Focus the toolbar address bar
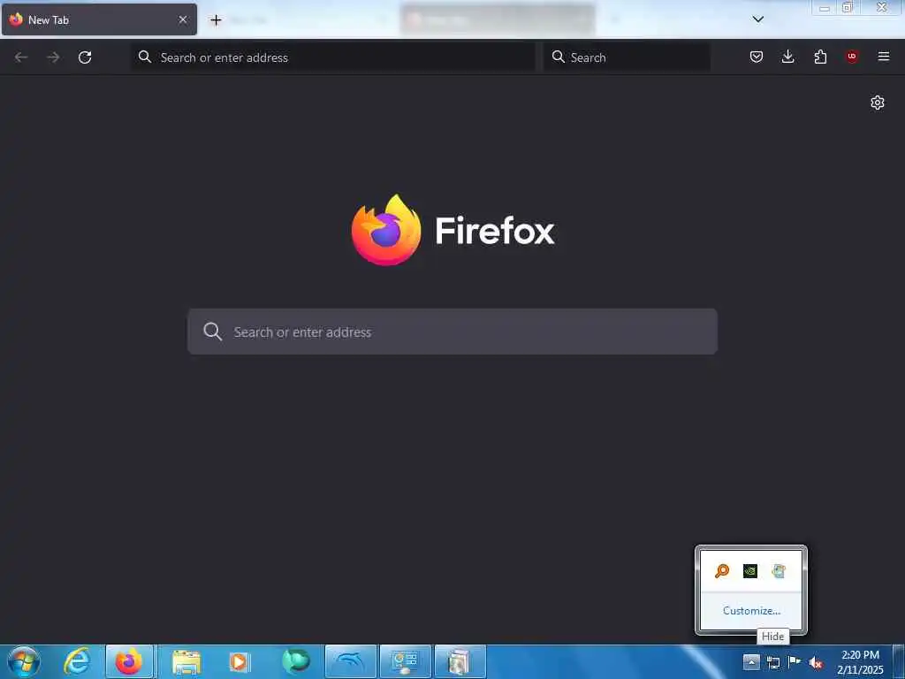 pos(333,57)
